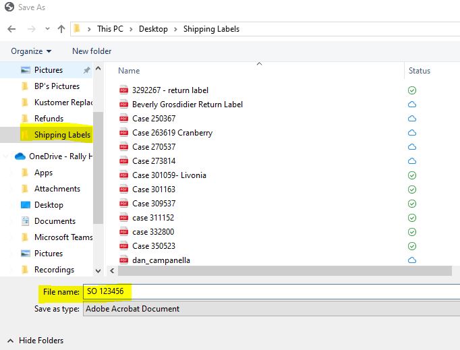This screenshot has height=350, width=460.
Task: Open the Recordings folder in sidebar
Action: 54,269
